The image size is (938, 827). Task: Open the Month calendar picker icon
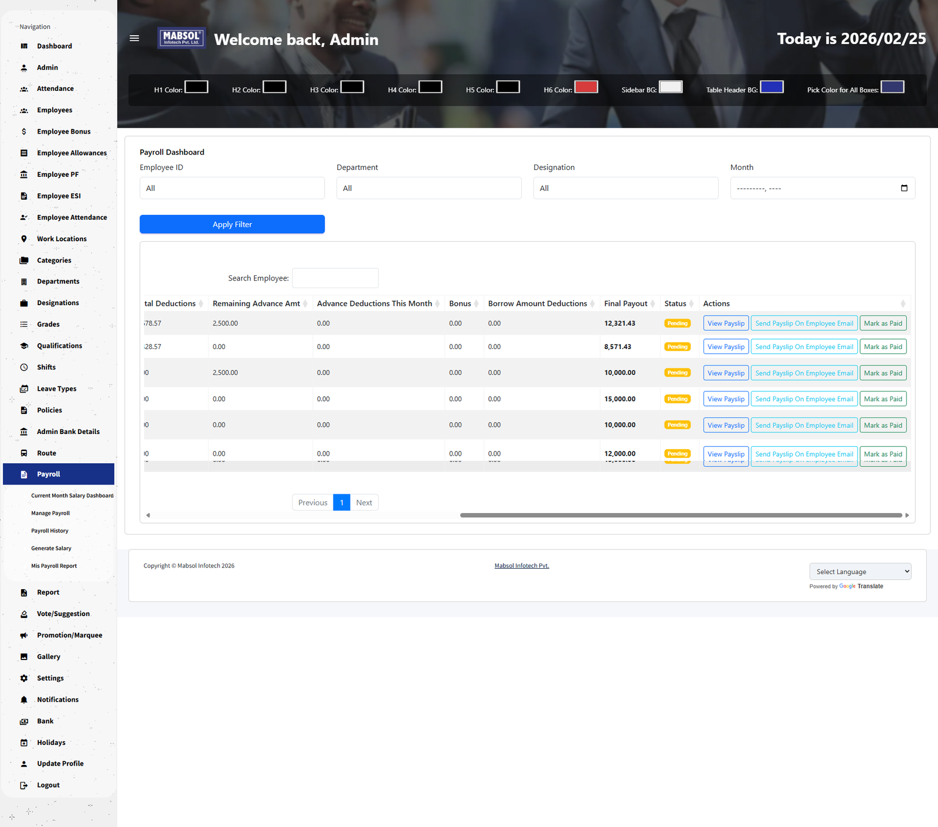(903, 188)
